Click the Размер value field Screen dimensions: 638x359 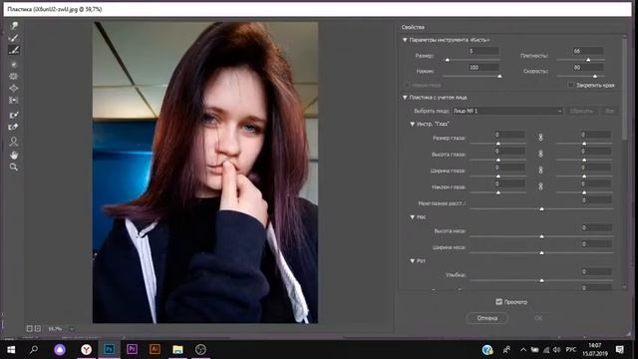pos(483,51)
